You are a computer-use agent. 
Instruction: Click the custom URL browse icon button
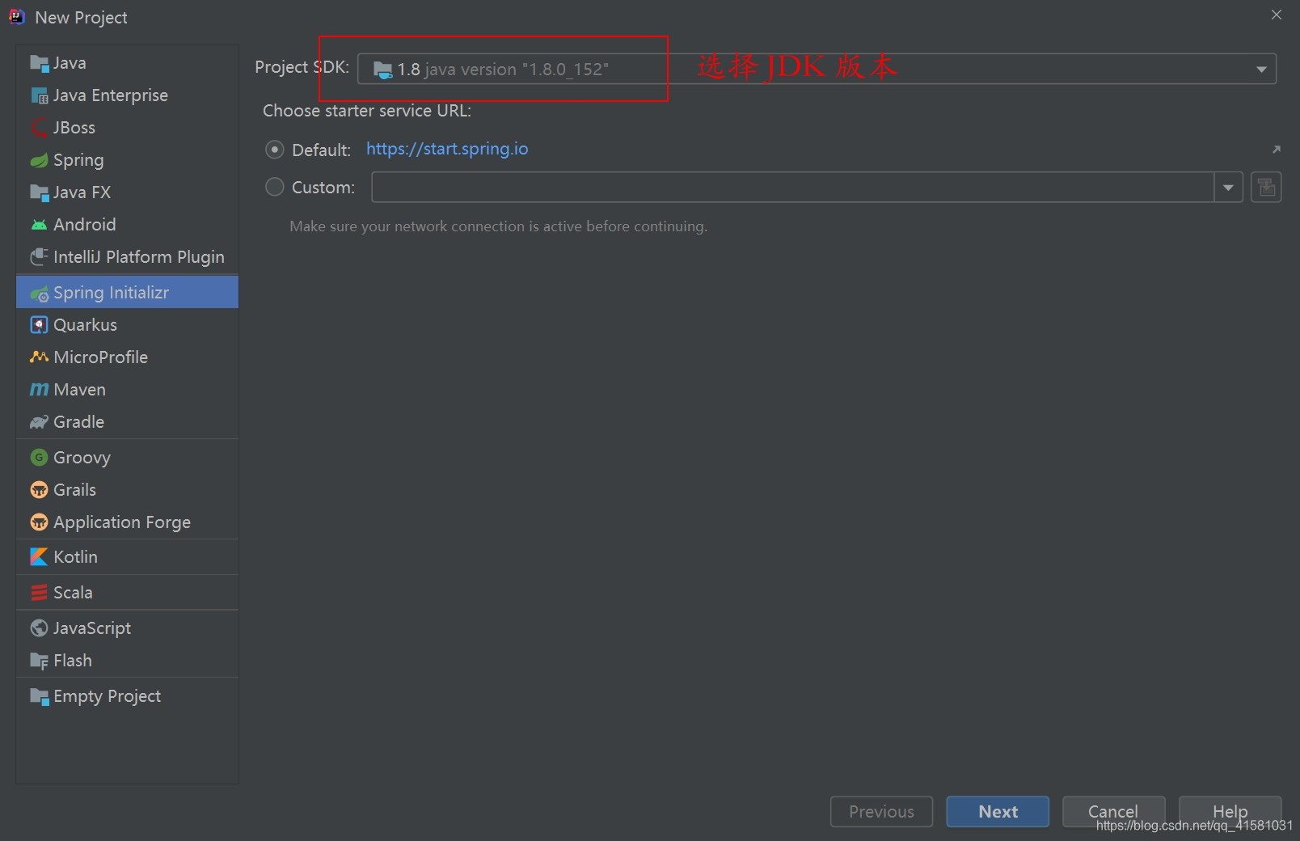tap(1266, 188)
